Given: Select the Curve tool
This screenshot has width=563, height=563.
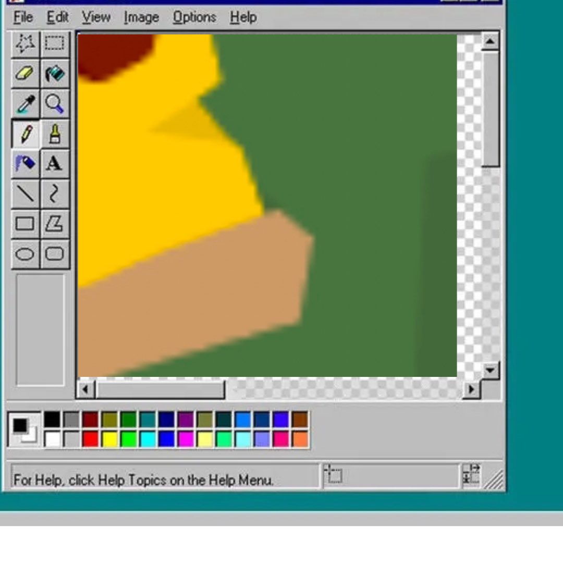Looking at the screenshot, I should [x=55, y=194].
